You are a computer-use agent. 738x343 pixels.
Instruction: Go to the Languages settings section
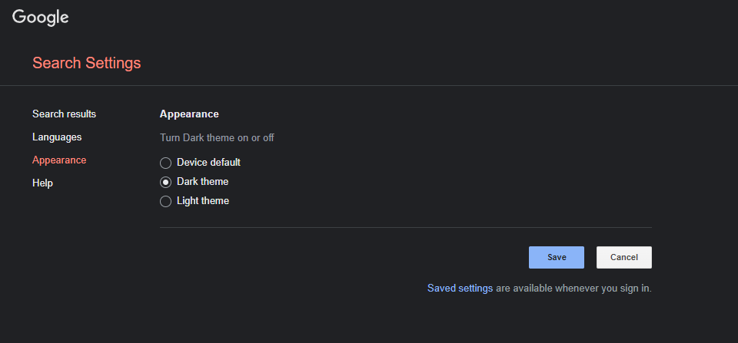click(x=57, y=137)
